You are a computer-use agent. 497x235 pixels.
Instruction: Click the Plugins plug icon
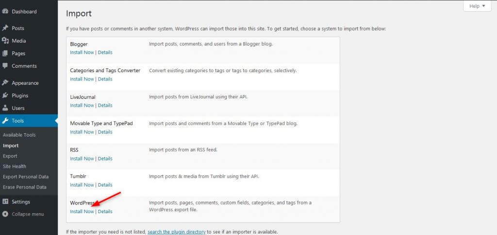[5, 95]
